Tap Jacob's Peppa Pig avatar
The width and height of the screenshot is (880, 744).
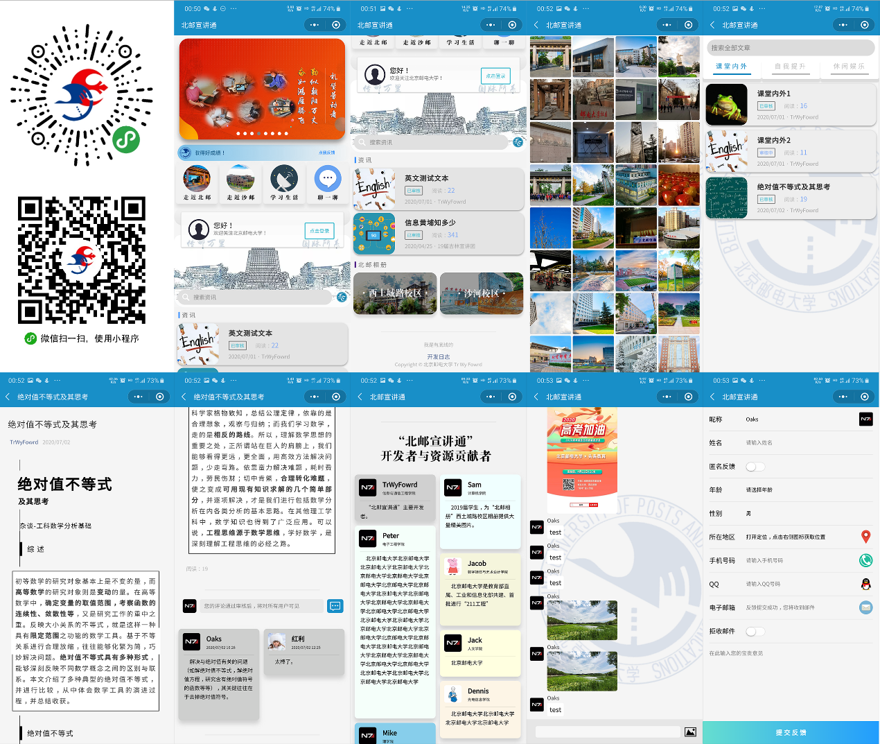pyautogui.click(x=453, y=566)
